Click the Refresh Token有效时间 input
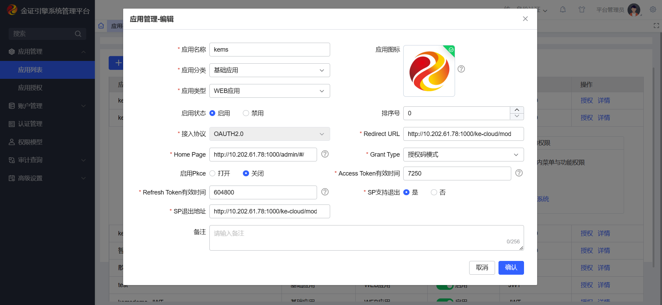Screen dimensions: 662x305 [x=263, y=192]
